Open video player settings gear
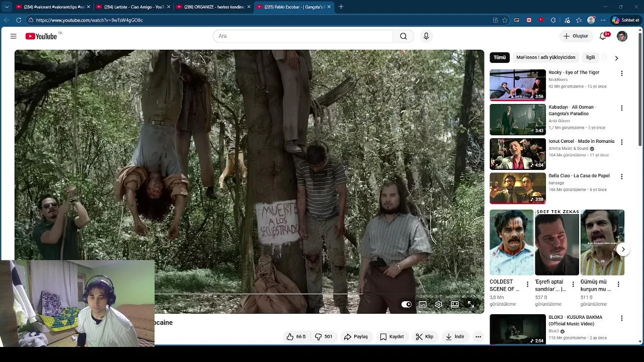Screen dimensions: 644x362 point(439,304)
